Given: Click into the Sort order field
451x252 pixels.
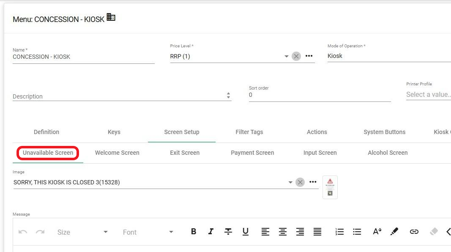Looking at the screenshot, I should (319, 95).
